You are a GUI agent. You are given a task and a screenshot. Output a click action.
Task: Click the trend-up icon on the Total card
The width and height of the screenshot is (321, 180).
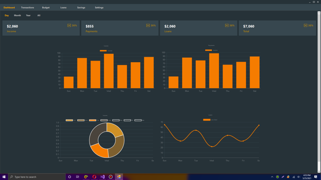(305, 25)
